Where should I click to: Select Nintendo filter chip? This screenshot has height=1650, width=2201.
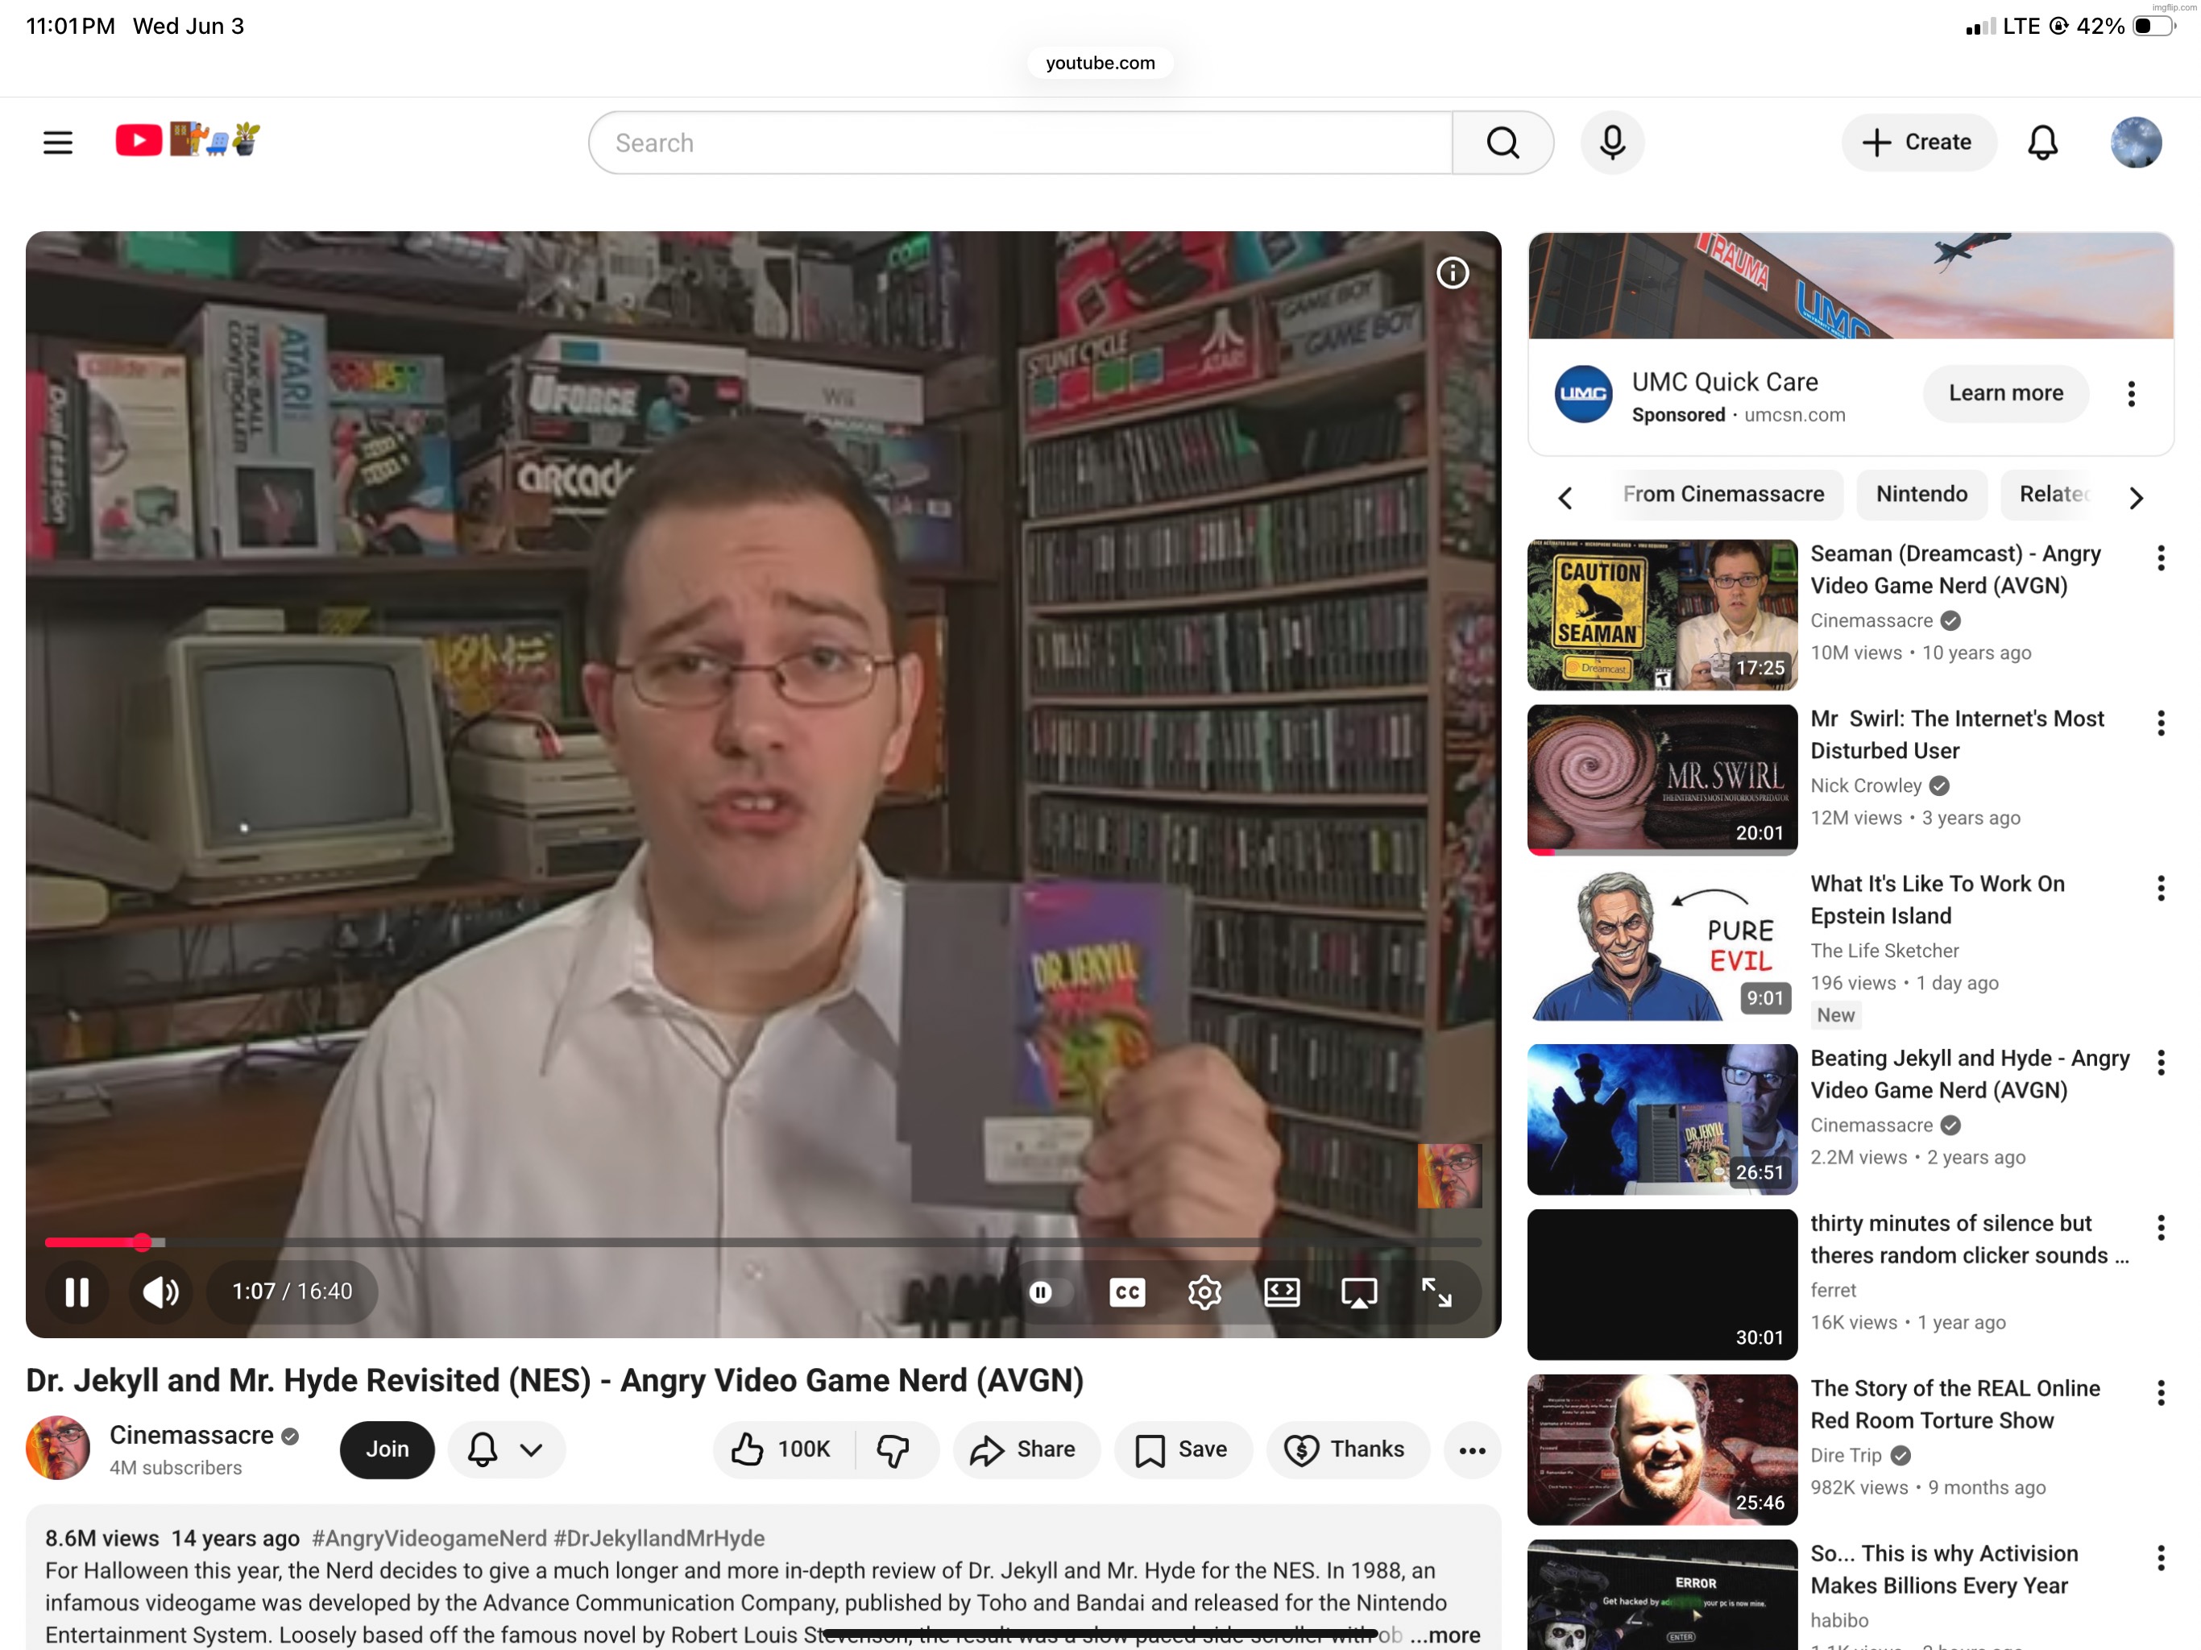pyautogui.click(x=1921, y=494)
